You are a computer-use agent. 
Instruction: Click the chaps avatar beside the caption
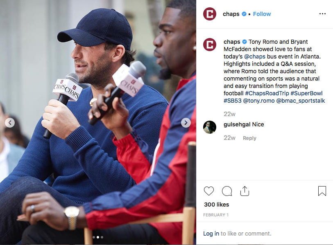click(210, 45)
